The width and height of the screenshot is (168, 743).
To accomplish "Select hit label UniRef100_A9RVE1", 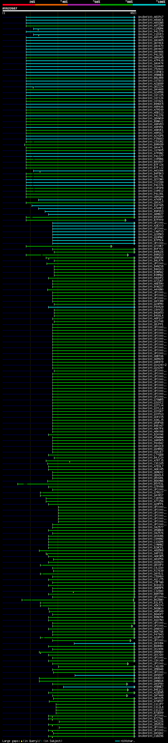I will click(151, 130).
